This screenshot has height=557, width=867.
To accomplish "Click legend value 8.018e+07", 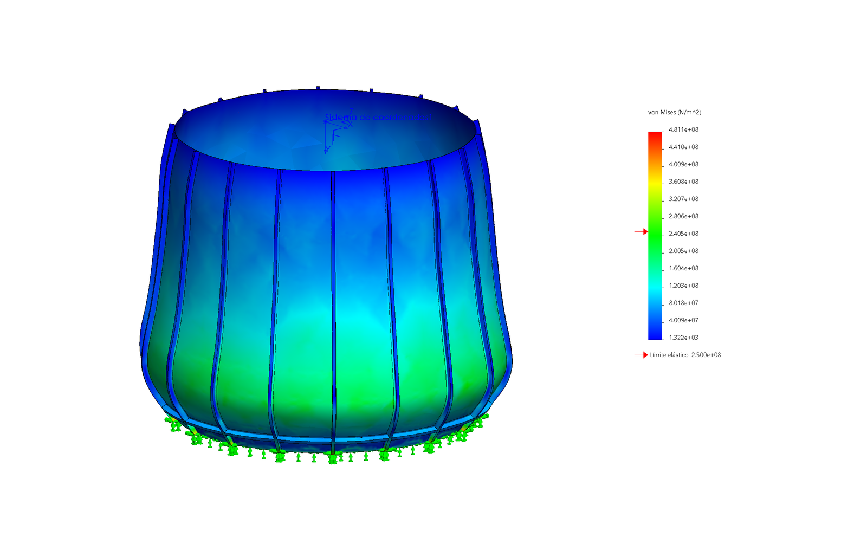I will tap(683, 303).
